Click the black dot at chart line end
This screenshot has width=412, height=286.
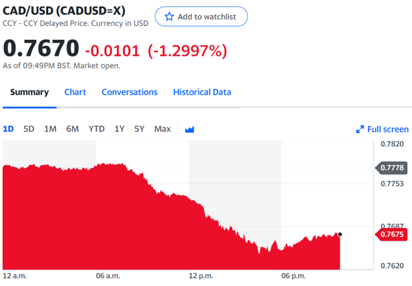340,234
